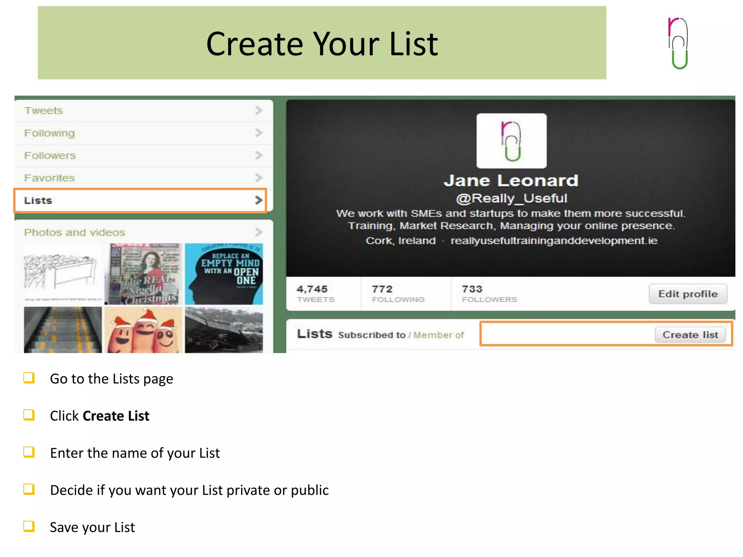Click the Edit profile button
This screenshot has width=743, height=557.
coord(688,294)
